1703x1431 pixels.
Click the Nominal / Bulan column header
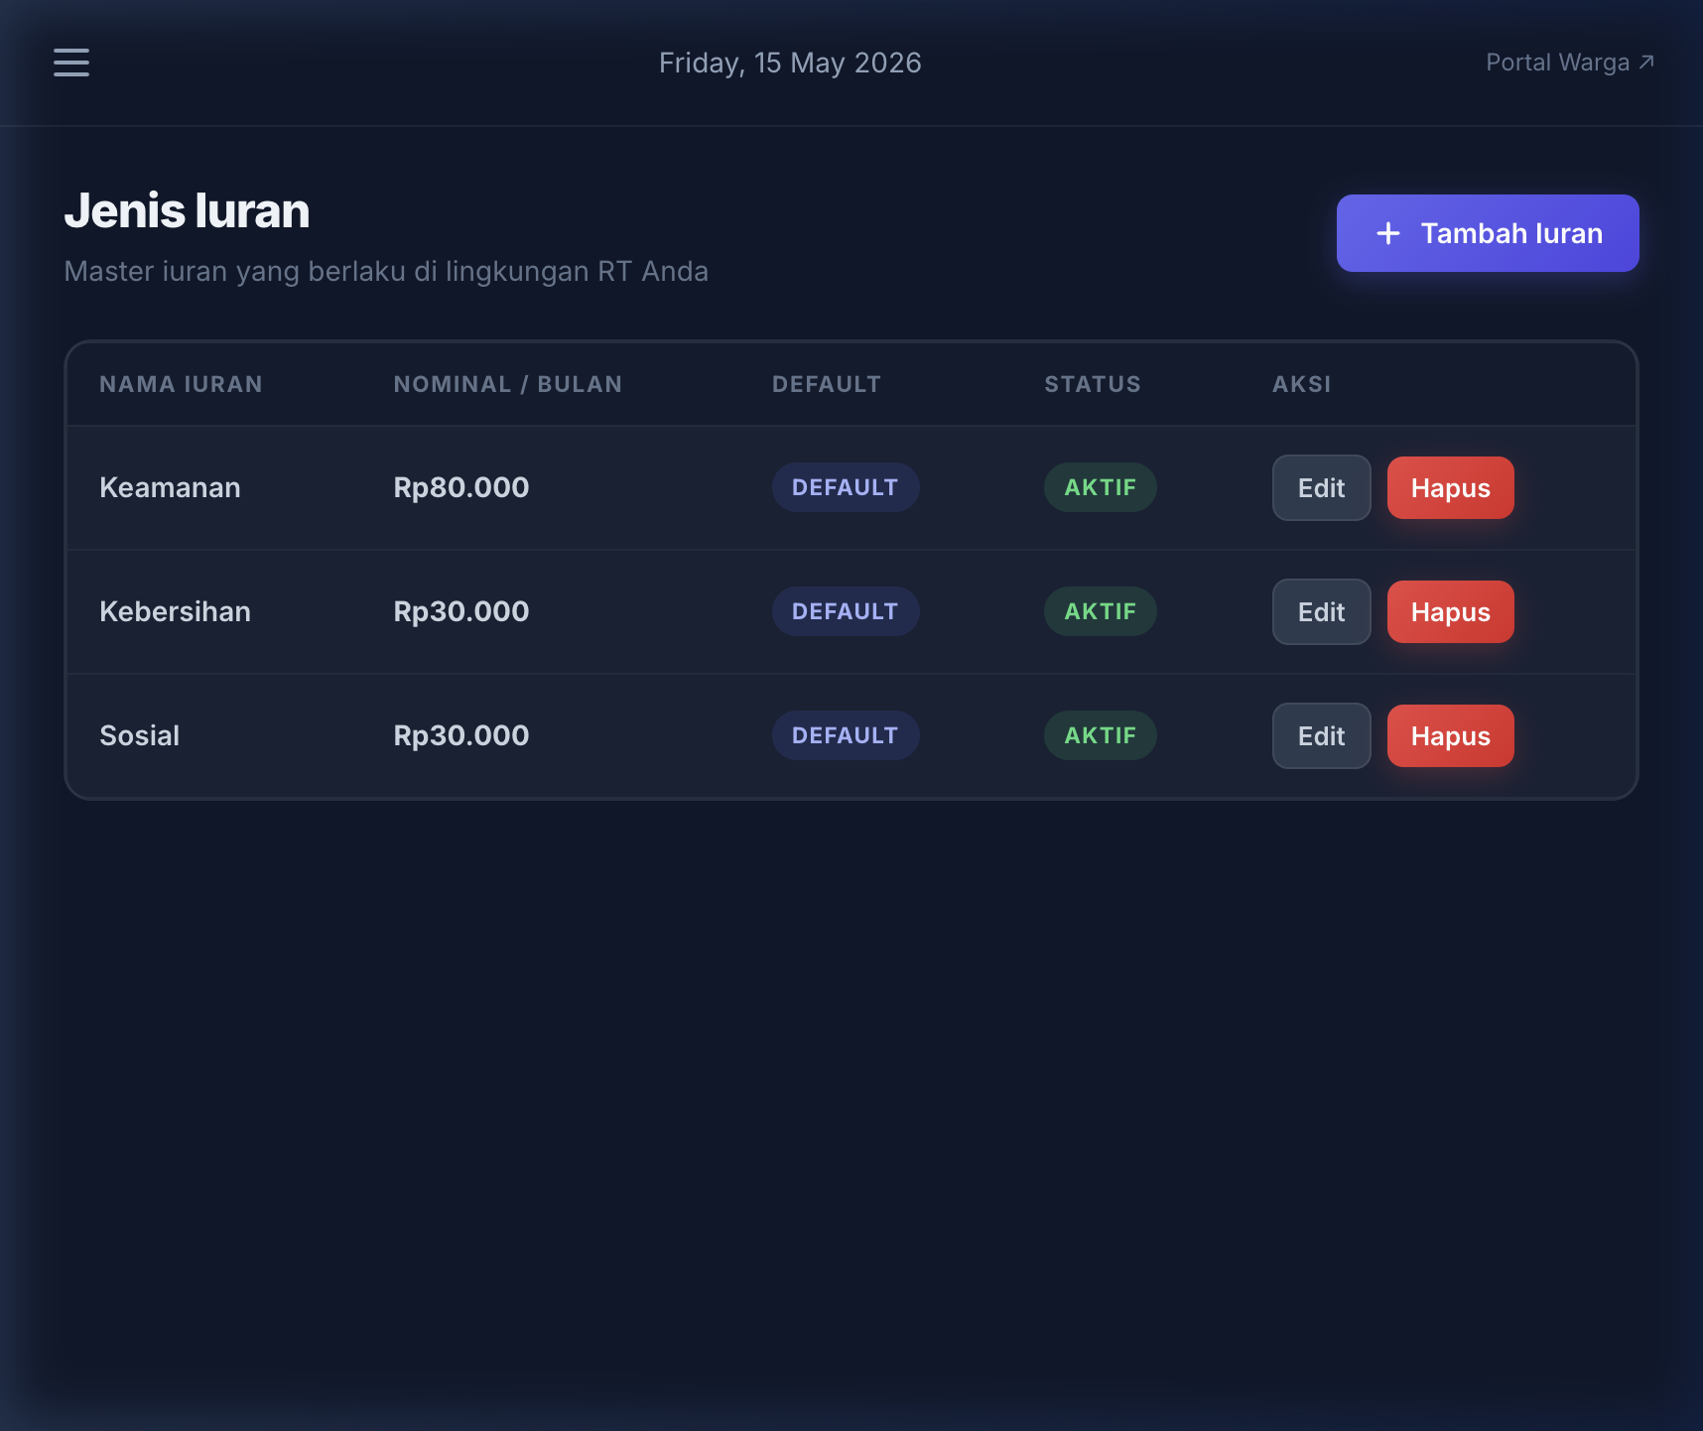coord(508,384)
